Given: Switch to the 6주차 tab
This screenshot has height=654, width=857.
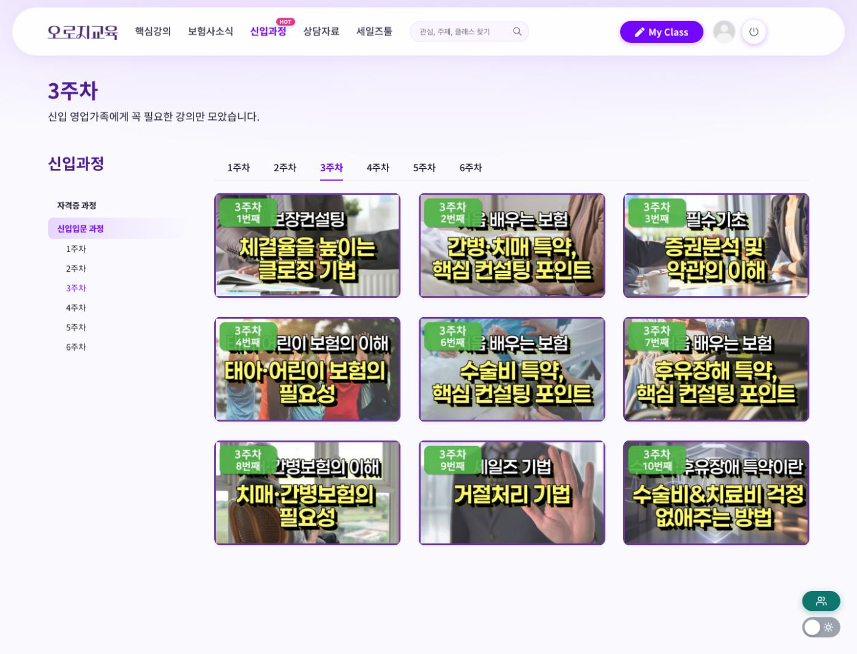Looking at the screenshot, I should (471, 168).
